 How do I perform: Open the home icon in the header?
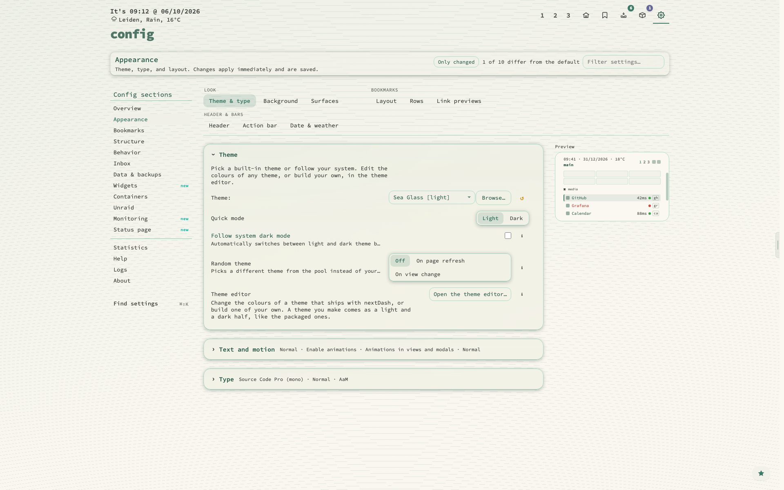tap(586, 15)
